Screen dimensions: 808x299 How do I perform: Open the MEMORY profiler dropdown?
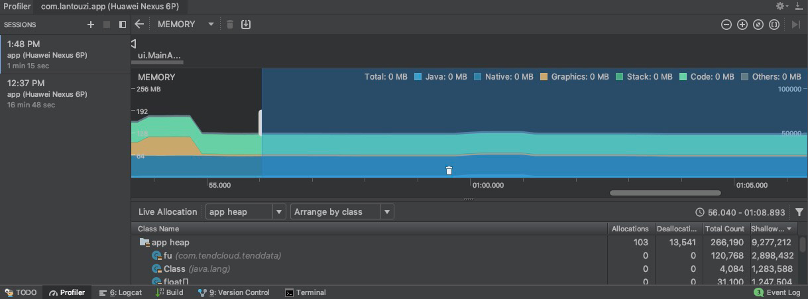(186, 24)
